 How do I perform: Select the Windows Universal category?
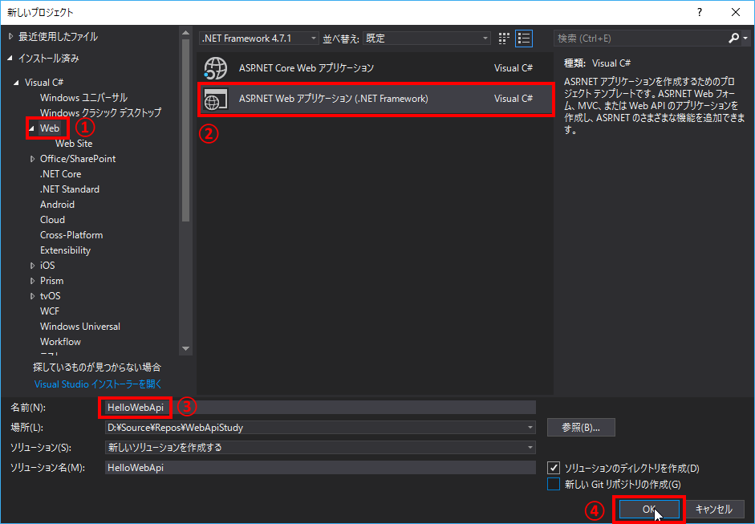[x=80, y=327]
